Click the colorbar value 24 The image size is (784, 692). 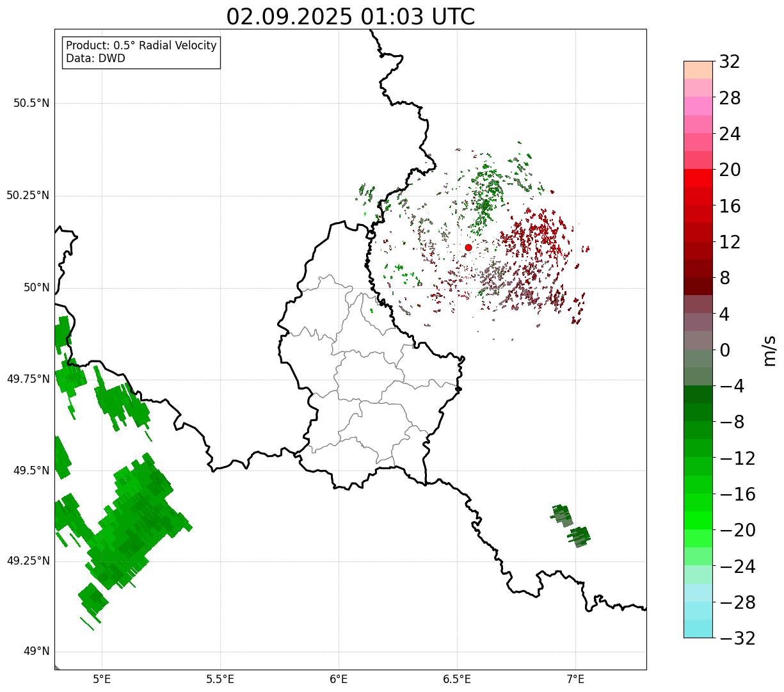pos(730,134)
